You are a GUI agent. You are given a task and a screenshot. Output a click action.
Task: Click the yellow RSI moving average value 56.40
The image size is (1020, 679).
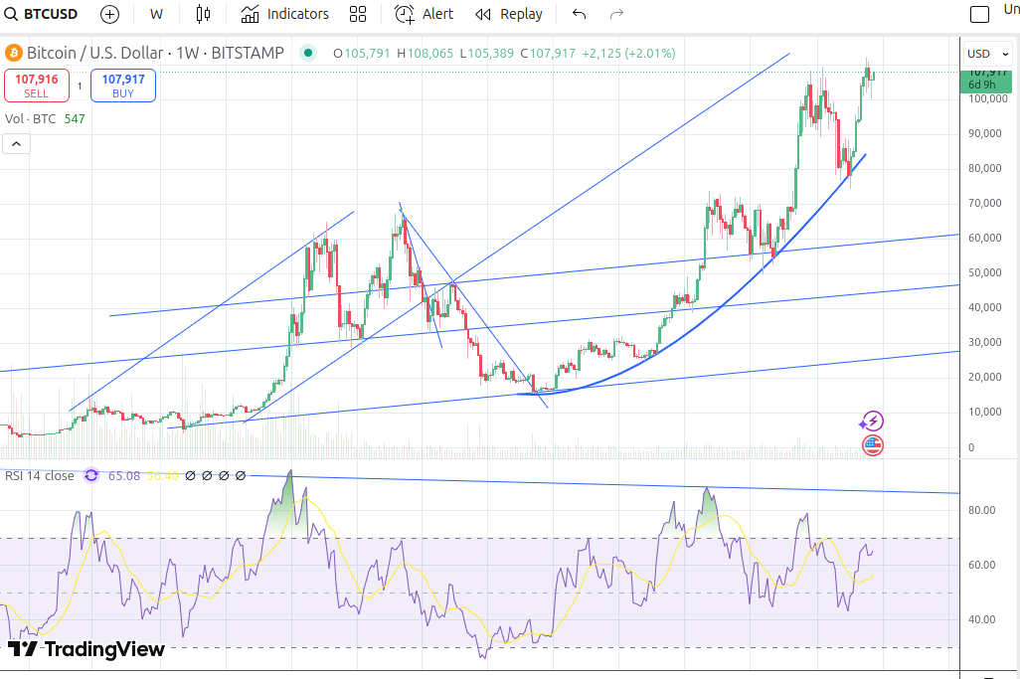163,476
